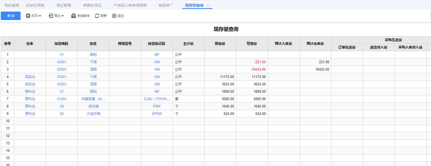This screenshot has width=431, height=166.
Task: Open the 01002 code link
Action: 62,99
